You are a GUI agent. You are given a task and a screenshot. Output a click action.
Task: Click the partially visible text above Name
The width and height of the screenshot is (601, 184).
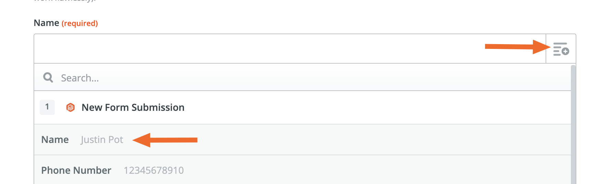pyautogui.click(x=65, y=1)
